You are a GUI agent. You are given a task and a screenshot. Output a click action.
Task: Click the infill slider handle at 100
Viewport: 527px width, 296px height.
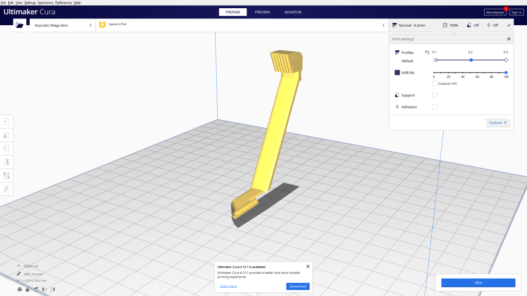point(506,72)
